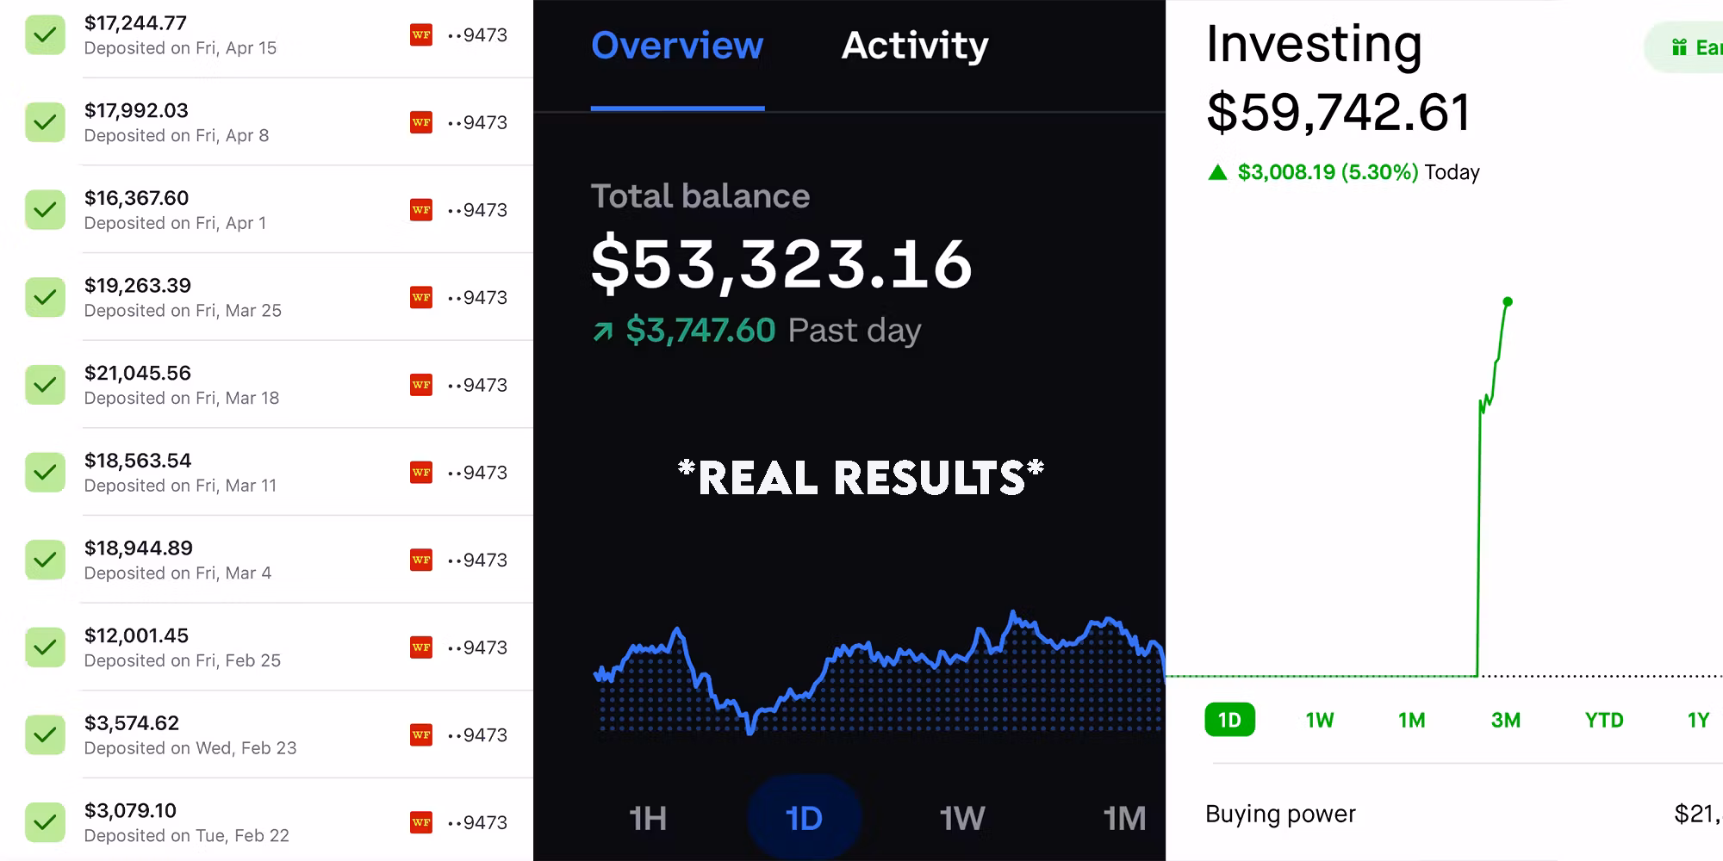This screenshot has width=1723, height=861.
Task: Click Wells Fargo icon on Mar 25 deposit
Action: click(420, 297)
